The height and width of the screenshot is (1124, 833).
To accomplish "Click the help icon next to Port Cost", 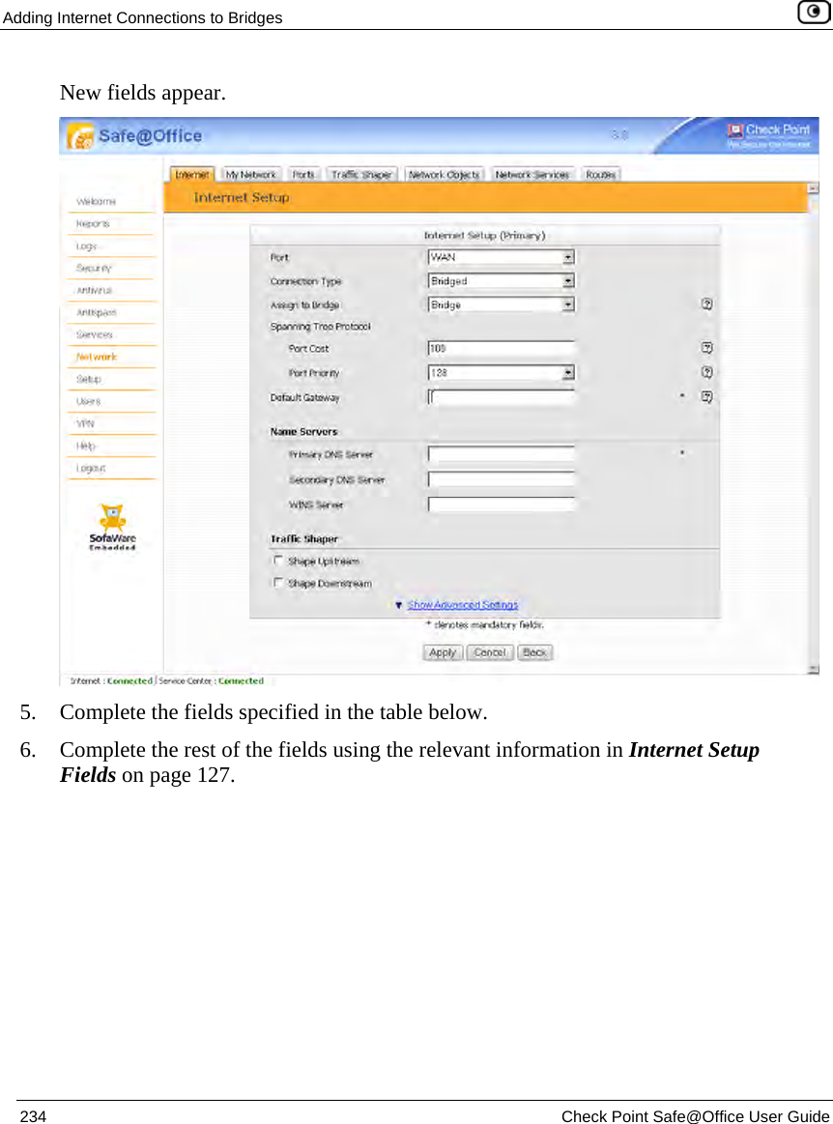I will [706, 348].
